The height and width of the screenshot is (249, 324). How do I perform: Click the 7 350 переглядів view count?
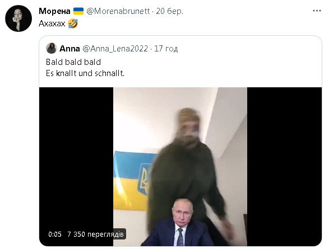pos(95,234)
